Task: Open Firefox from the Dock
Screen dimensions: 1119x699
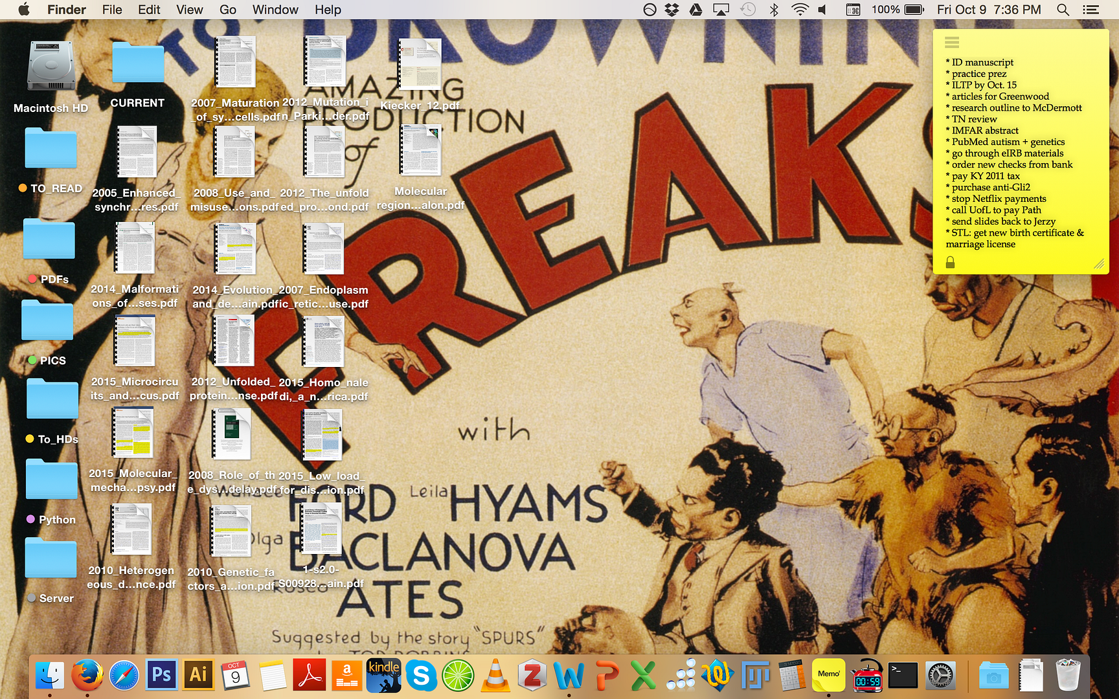Action: pyautogui.click(x=87, y=676)
